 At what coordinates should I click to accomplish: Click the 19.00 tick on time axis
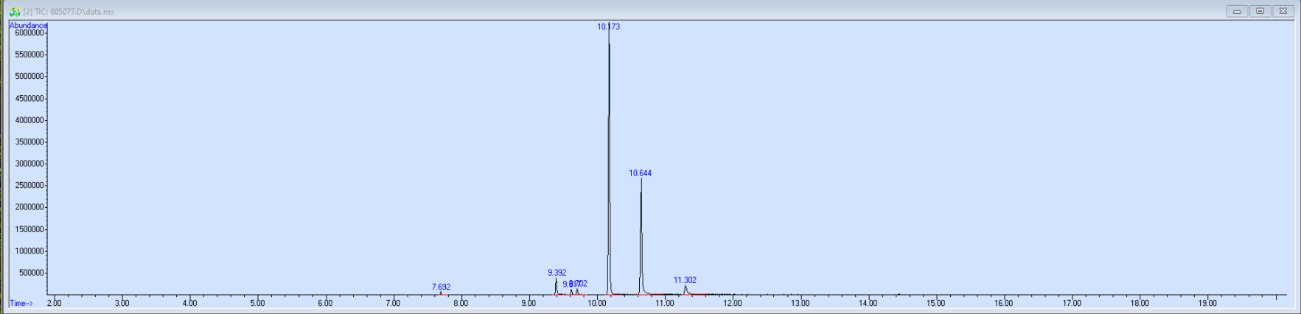pos(1207,303)
